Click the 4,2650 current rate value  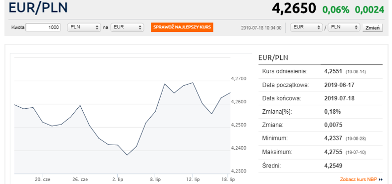tap(294, 8)
